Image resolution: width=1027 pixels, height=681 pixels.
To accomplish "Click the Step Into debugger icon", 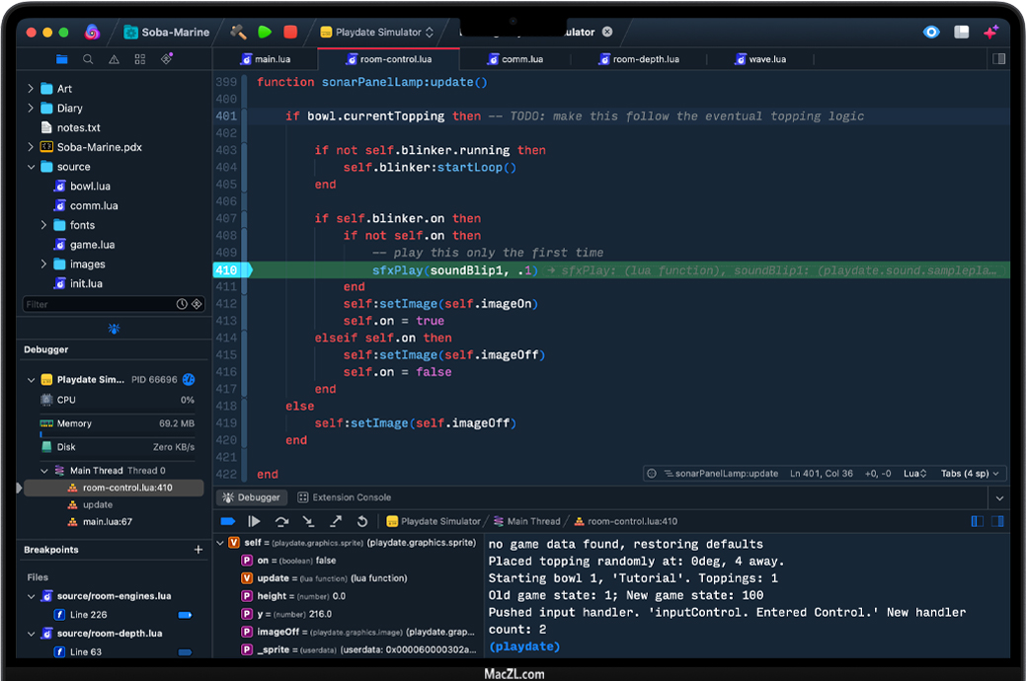I will [x=308, y=521].
